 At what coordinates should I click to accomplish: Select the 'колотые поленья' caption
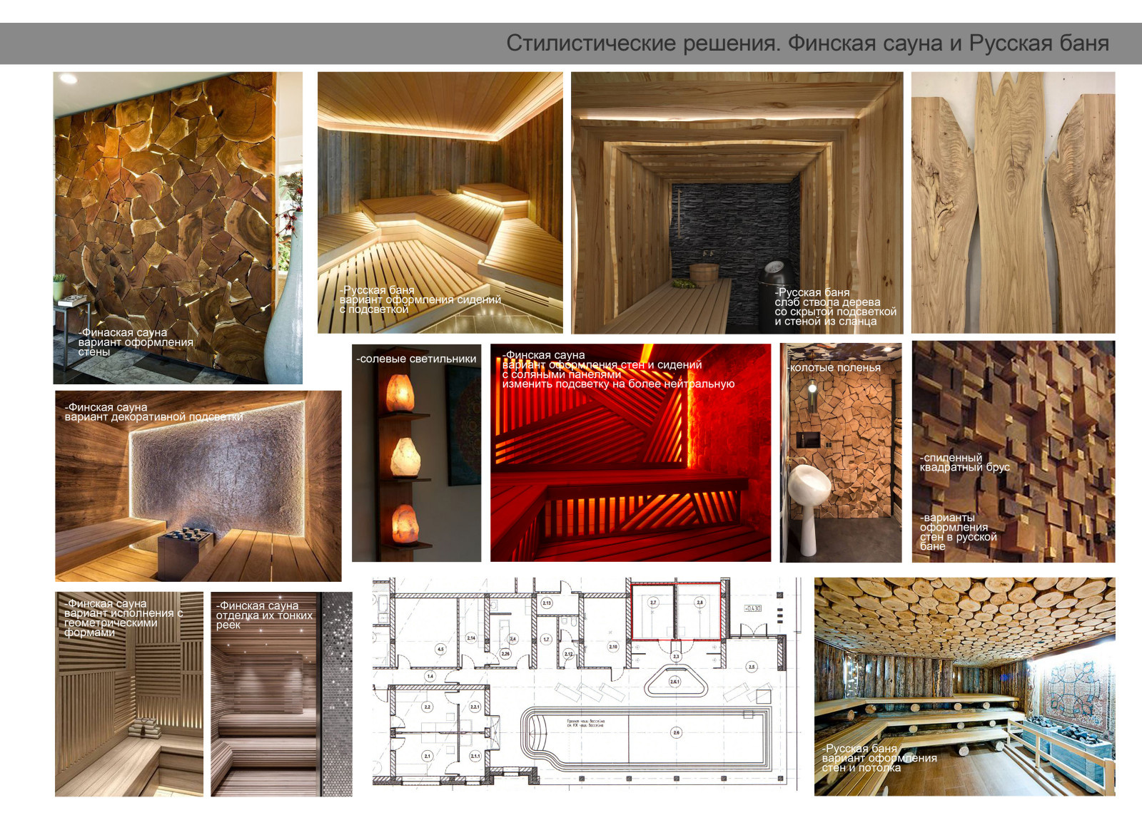coord(834,368)
